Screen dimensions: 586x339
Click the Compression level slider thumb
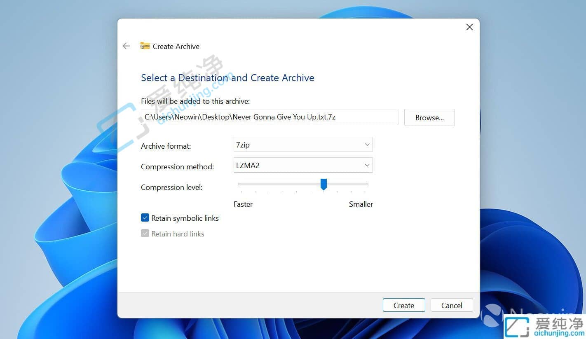(323, 184)
